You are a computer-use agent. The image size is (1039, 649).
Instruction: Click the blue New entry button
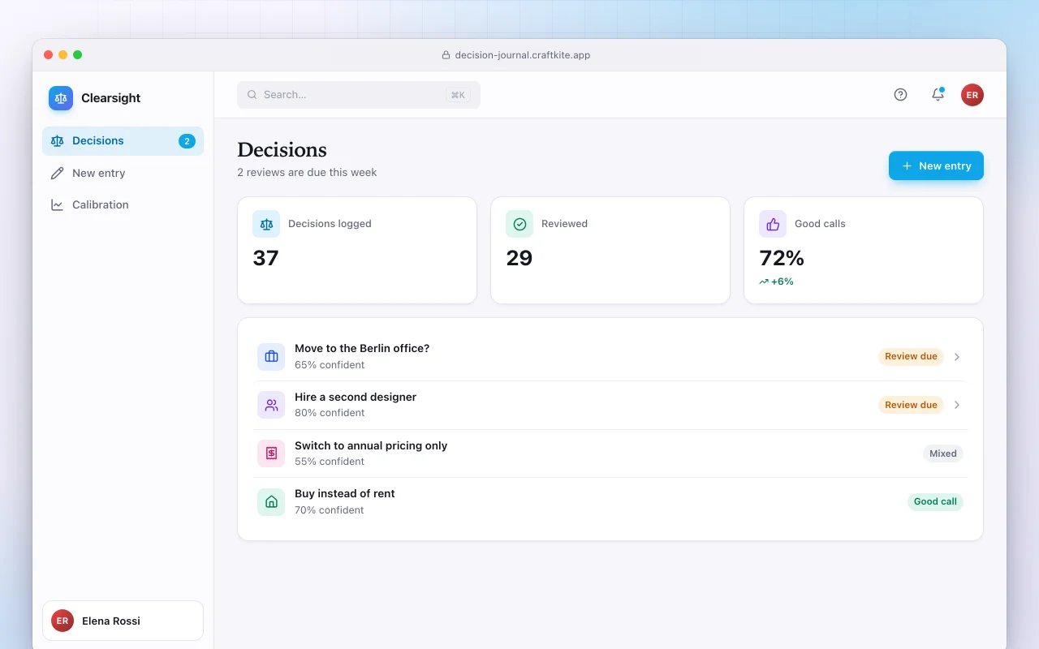click(936, 165)
